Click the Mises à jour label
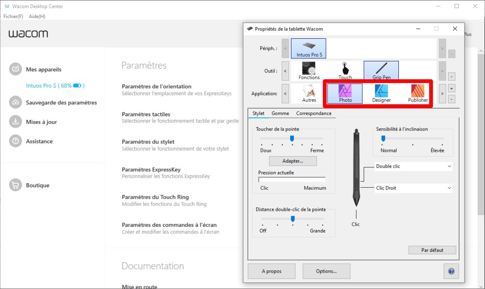Viewport: 485px width, 289px height. pyautogui.click(x=41, y=122)
